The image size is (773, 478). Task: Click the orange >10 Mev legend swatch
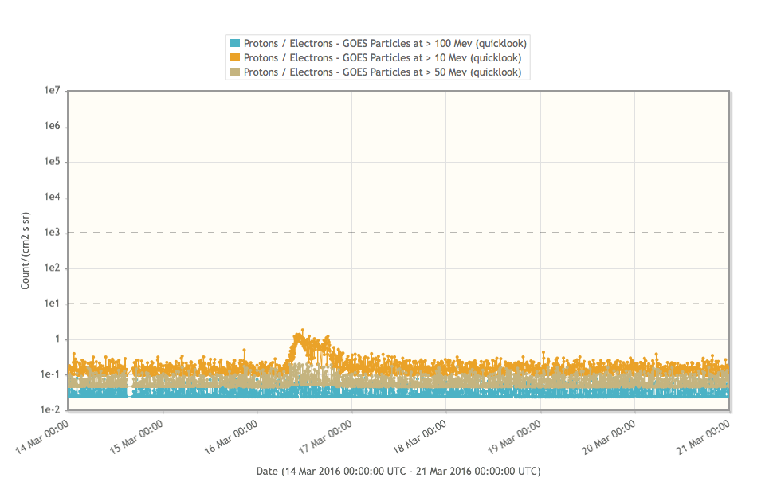[x=235, y=57]
